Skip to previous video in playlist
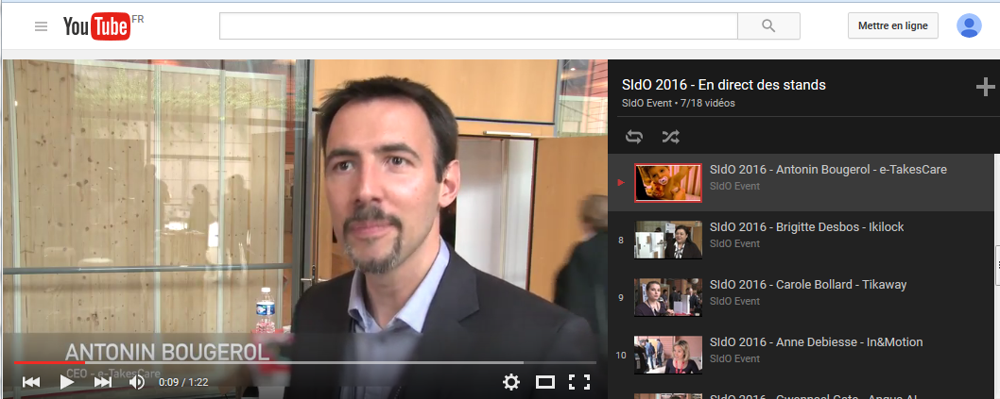 [31, 382]
